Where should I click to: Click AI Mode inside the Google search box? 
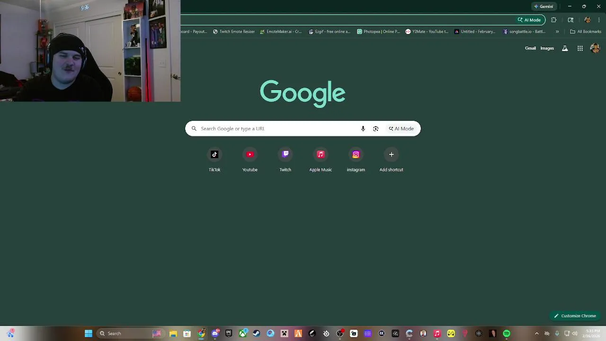coord(401,128)
